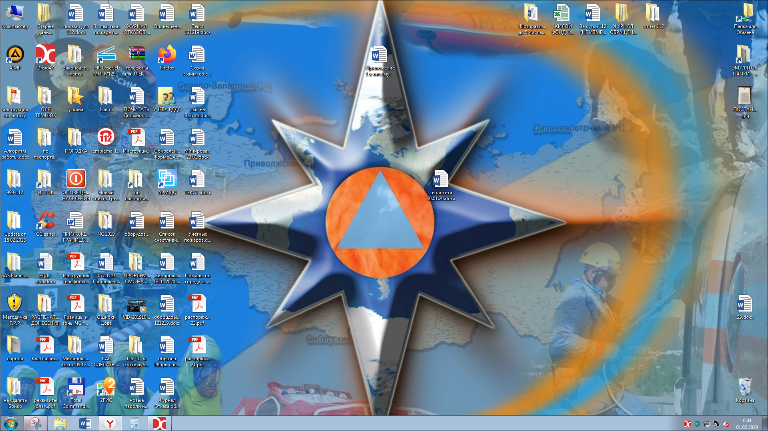Viewport: 768px width, 431px height.
Task: Open новые пароли document
Action: (137, 393)
